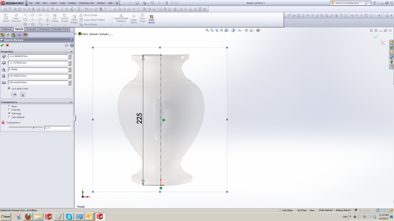
Task: Click Zoom to Fit in view toolbar
Action: point(207,30)
